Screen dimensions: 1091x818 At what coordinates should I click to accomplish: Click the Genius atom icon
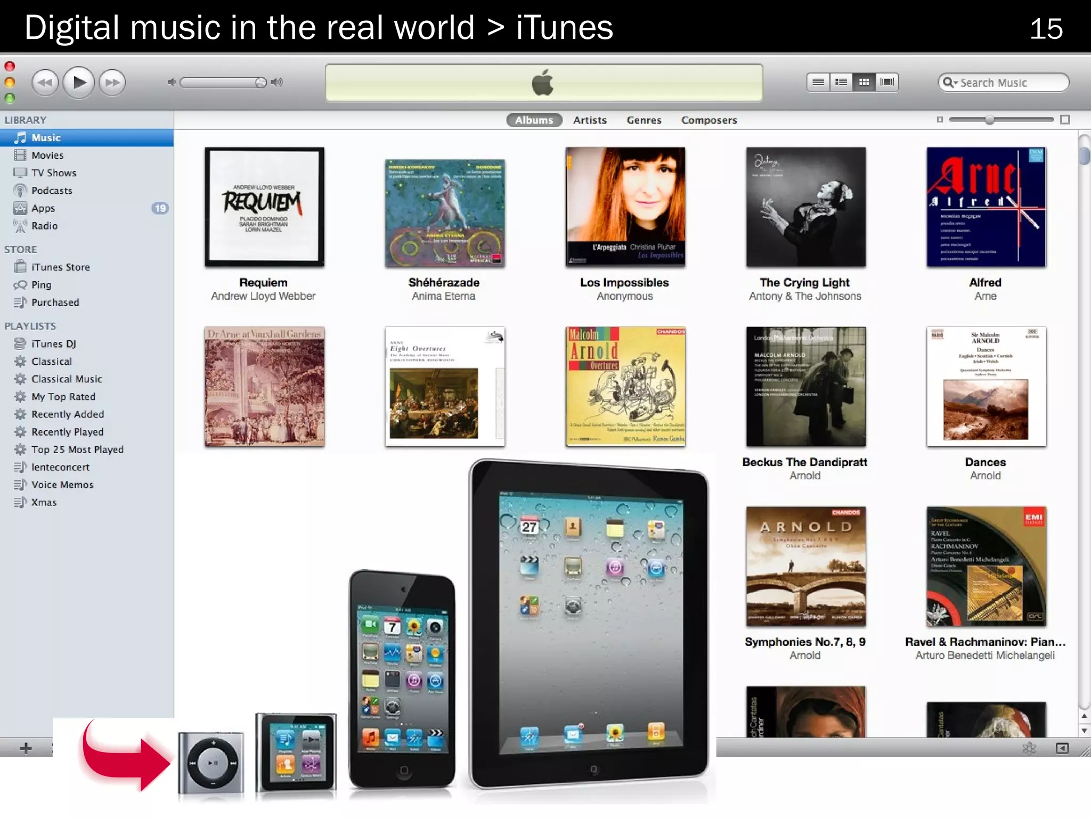pyautogui.click(x=1029, y=748)
